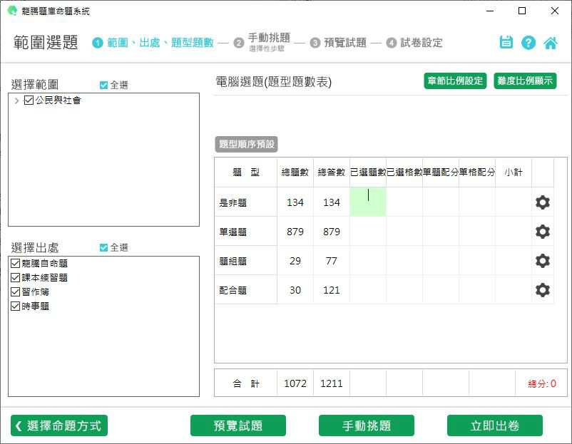The image size is (572, 444).
Task: Click 總題數 value 30 for 配合題
Action: (295, 291)
